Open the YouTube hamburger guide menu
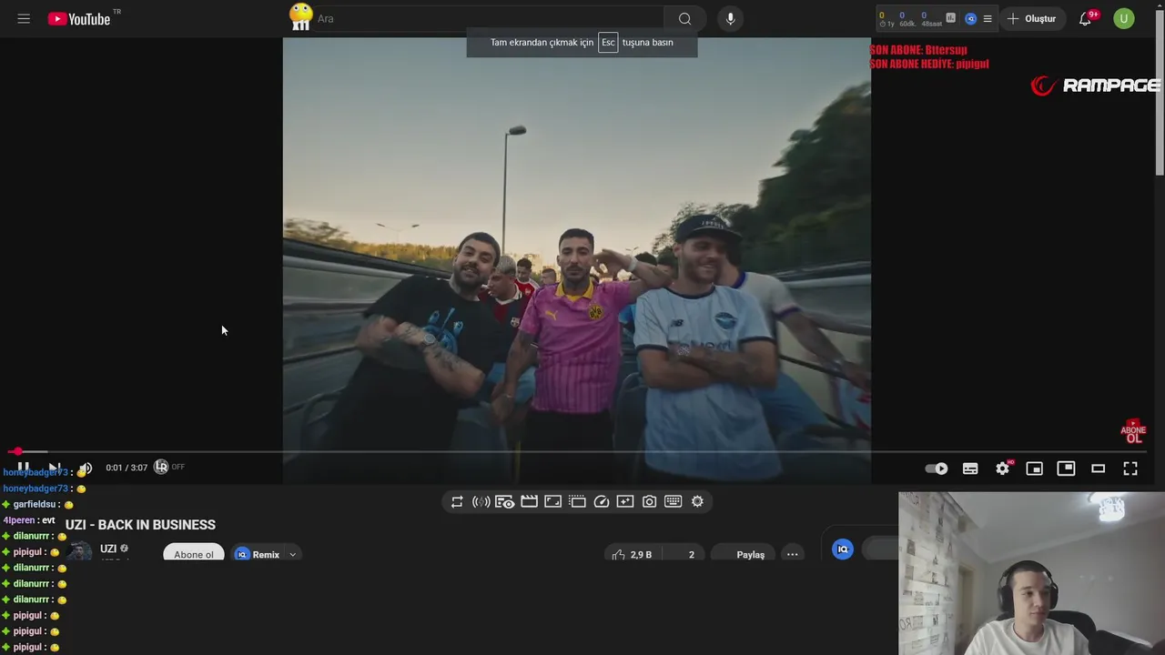Screen dimensions: 1165x655 coord(24,18)
